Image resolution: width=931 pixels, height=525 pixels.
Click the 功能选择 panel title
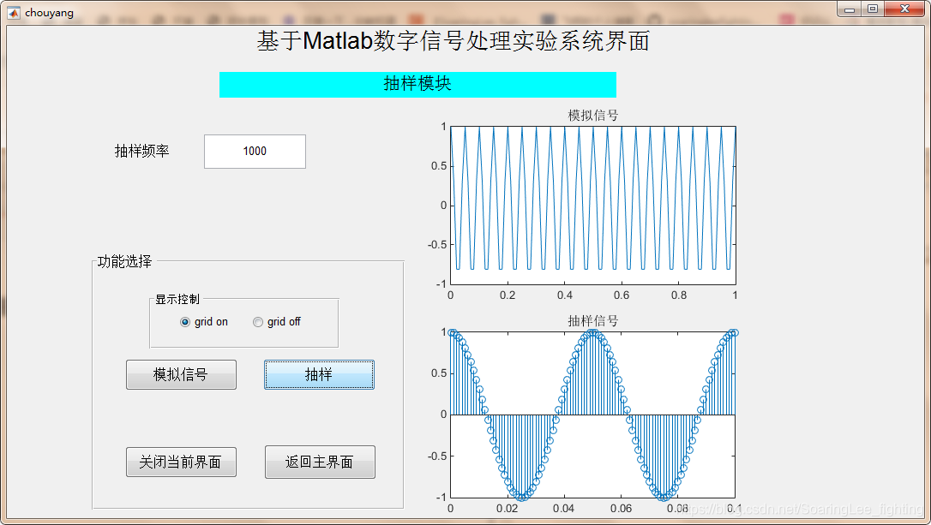[124, 261]
